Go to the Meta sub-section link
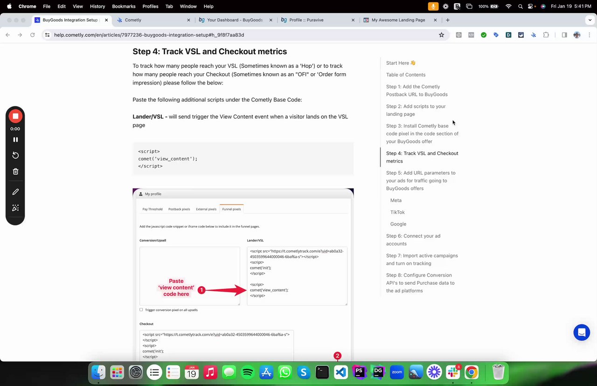 (396, 200)
